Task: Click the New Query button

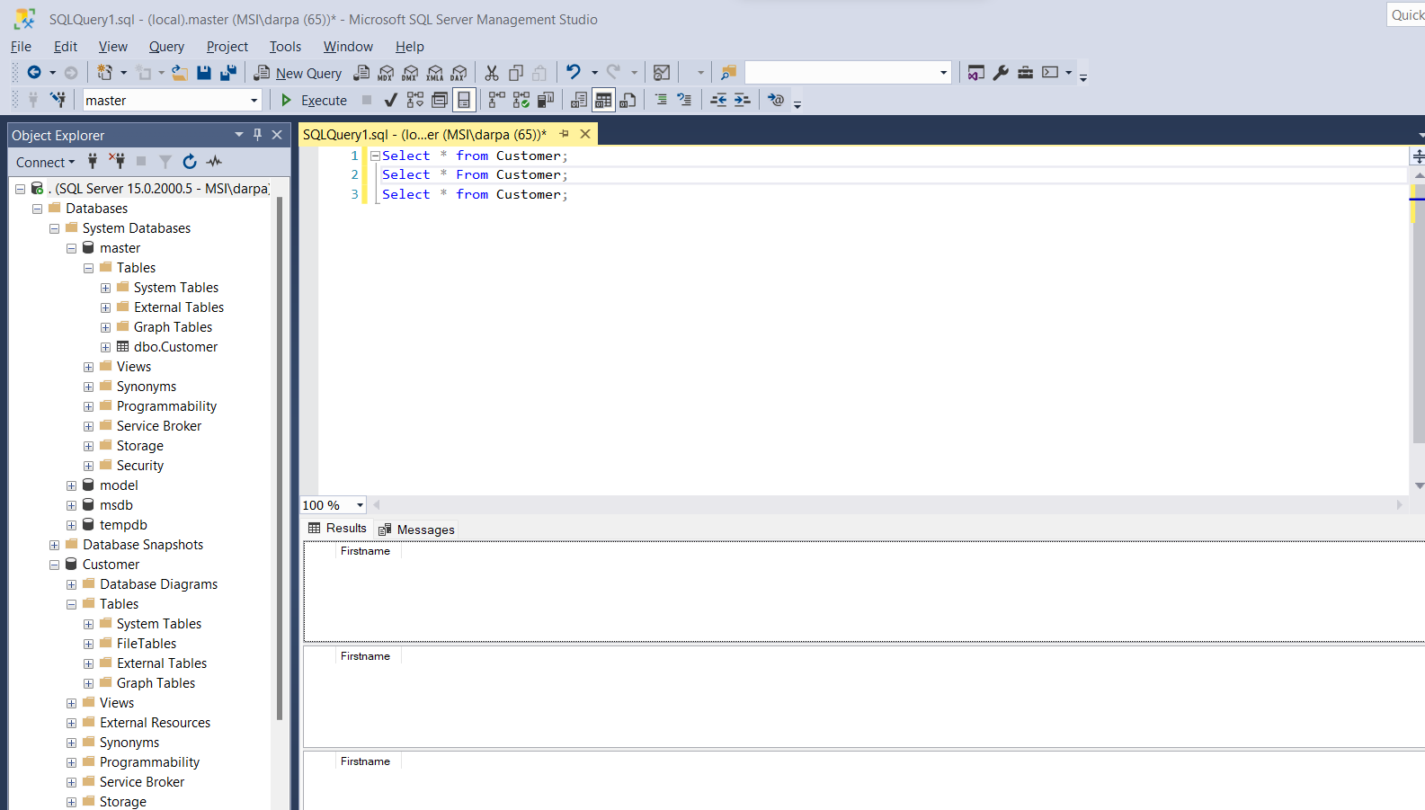Action: tap(298, 73)
